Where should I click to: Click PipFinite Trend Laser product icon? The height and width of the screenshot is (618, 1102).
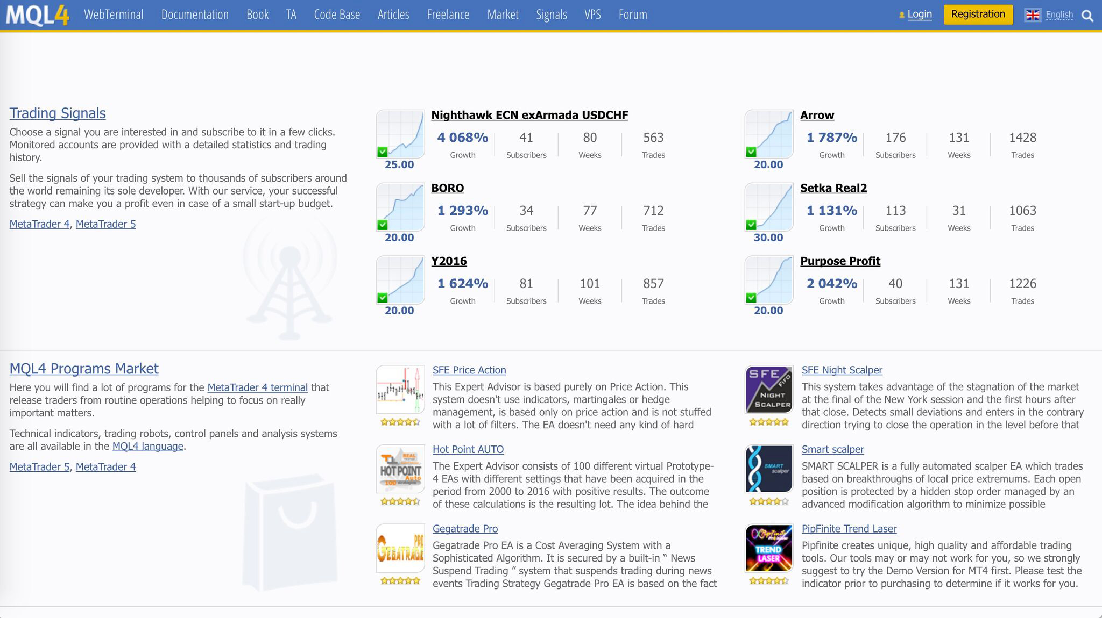pos(769,548)
